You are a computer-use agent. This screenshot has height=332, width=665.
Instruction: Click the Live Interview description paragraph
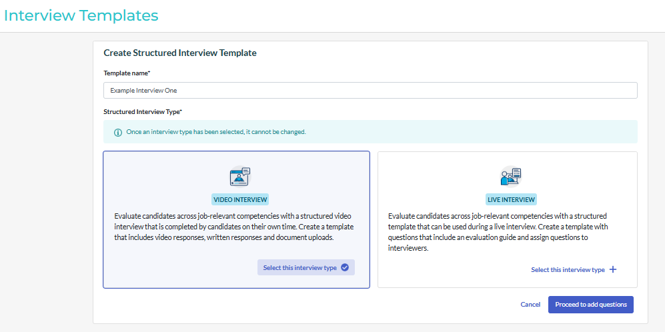(498, 231)
